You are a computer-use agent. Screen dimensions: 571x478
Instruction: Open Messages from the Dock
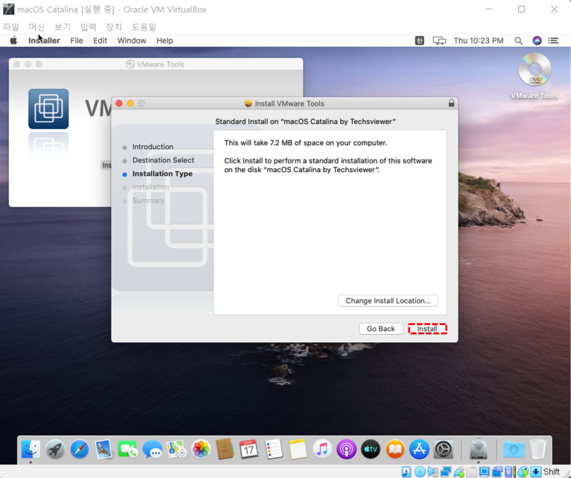152,449
